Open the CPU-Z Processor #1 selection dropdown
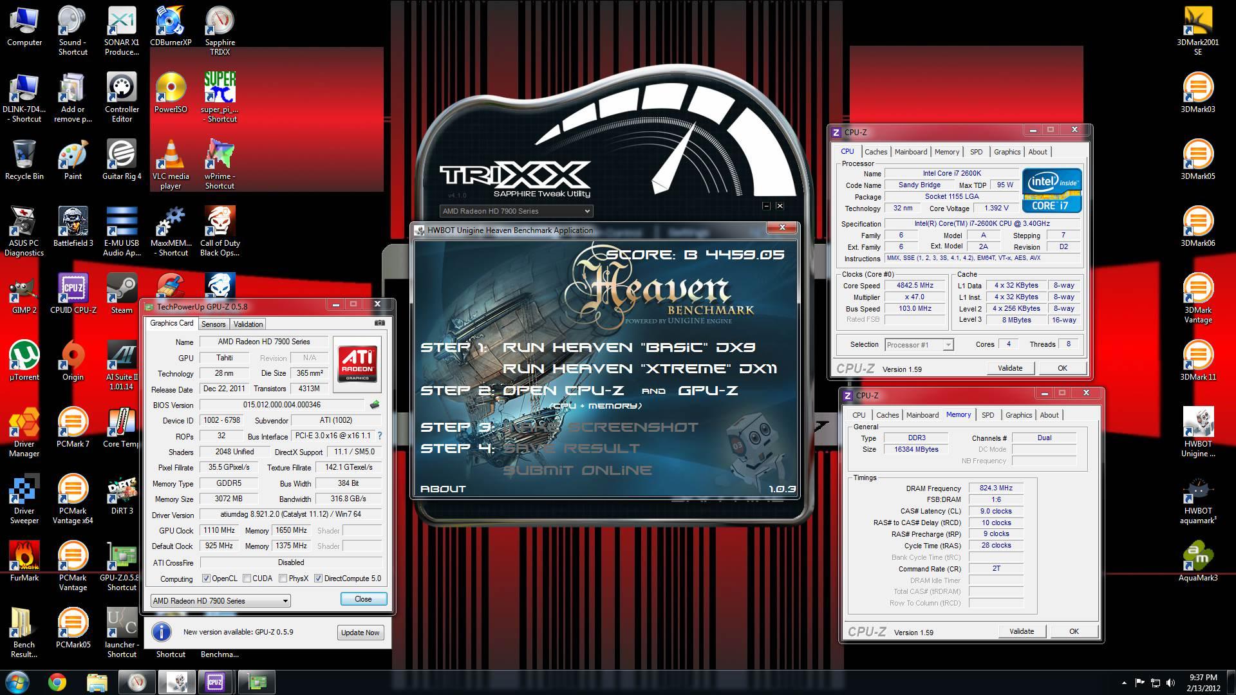Viewport: 1236px width, 695px height. click(919, 345)
